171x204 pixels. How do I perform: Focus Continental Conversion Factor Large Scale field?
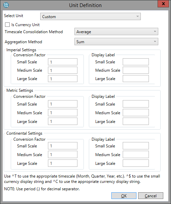[x=63, y=163]
